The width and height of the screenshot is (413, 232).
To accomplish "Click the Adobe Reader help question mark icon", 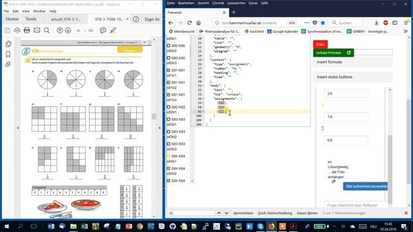I will tap(136, 19).
